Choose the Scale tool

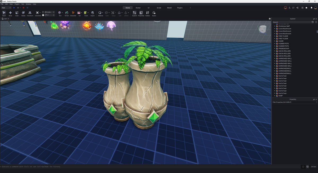pyautogui.click(x=17, y=14)
